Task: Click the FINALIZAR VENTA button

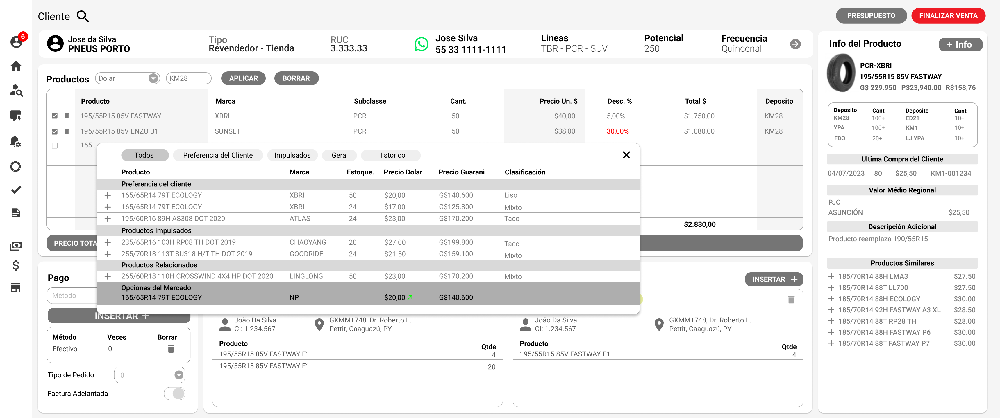Action: [948, 15]
